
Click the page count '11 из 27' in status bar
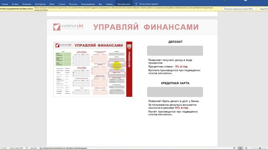(x=4, y=148)
